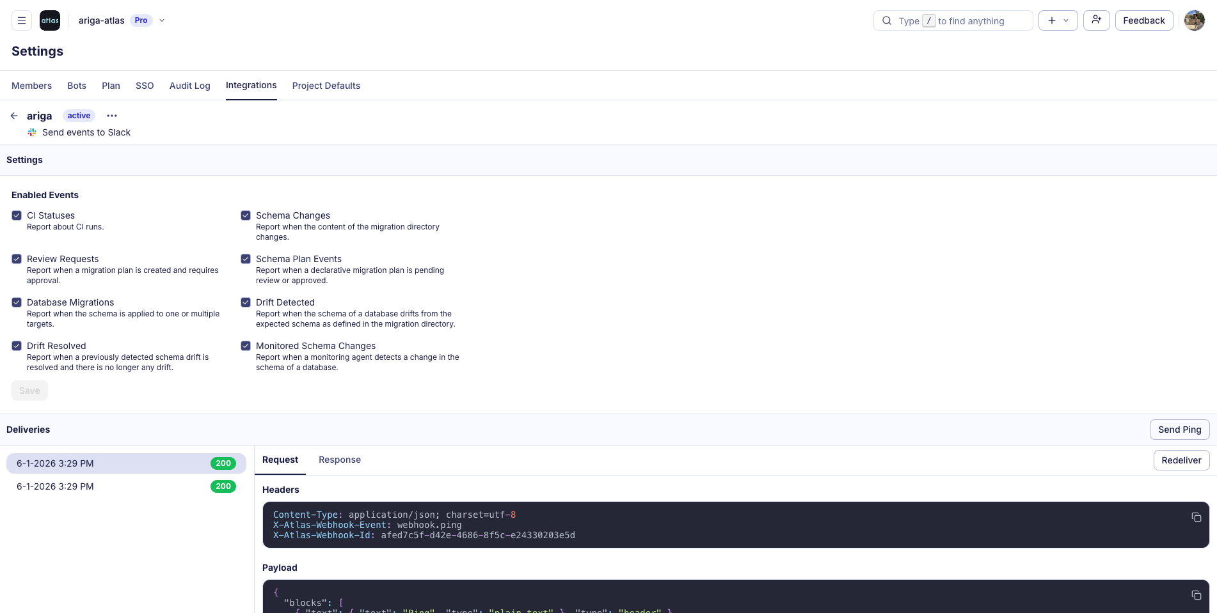1217x613 pixels.
Task: Copy the Payload JSON content
Action: 1196,594
